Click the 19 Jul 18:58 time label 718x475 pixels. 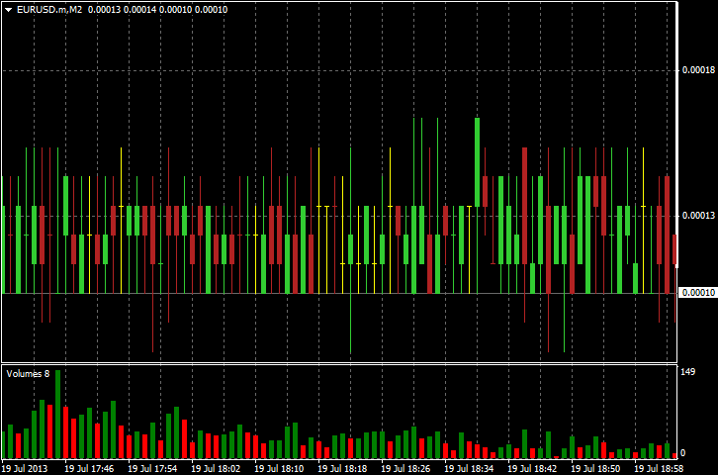click(x=659, y=468)
